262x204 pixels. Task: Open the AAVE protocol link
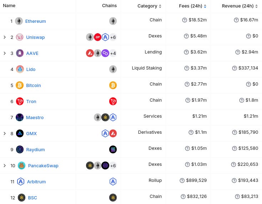point(32,53)
